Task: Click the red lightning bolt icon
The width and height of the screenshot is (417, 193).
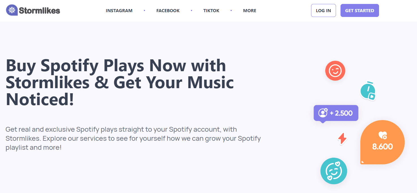Action: (x=342, y=138)
